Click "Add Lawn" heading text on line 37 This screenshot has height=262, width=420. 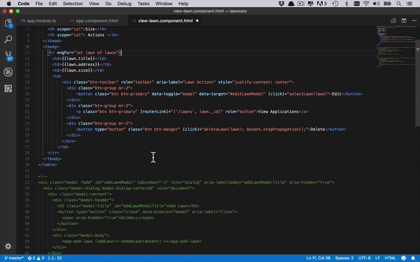(x=178, y=206)
